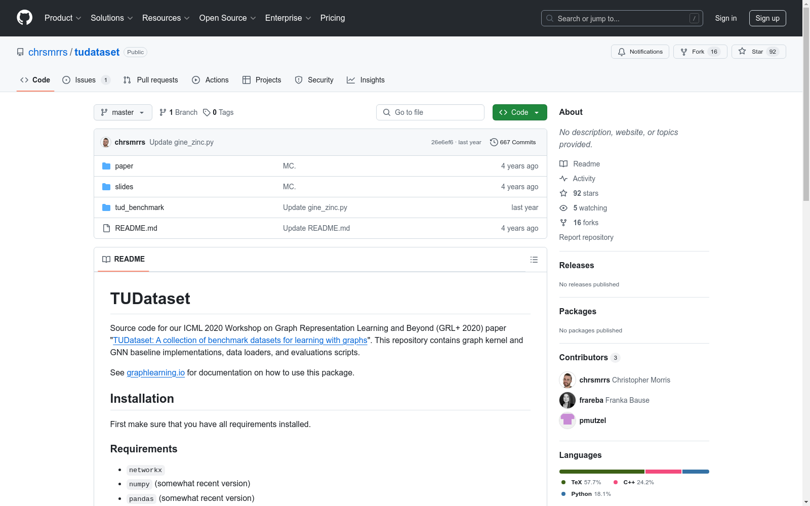Screen dimensions: 810x506
Task: Open 'Update gine_zinc.py' latest commit message
Action: click(181, 142)
